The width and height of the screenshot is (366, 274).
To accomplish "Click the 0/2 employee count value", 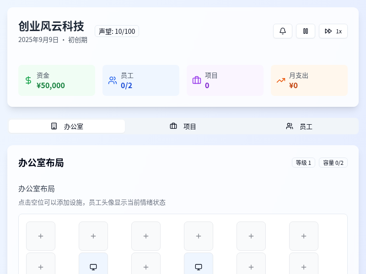I will (127, 85).
